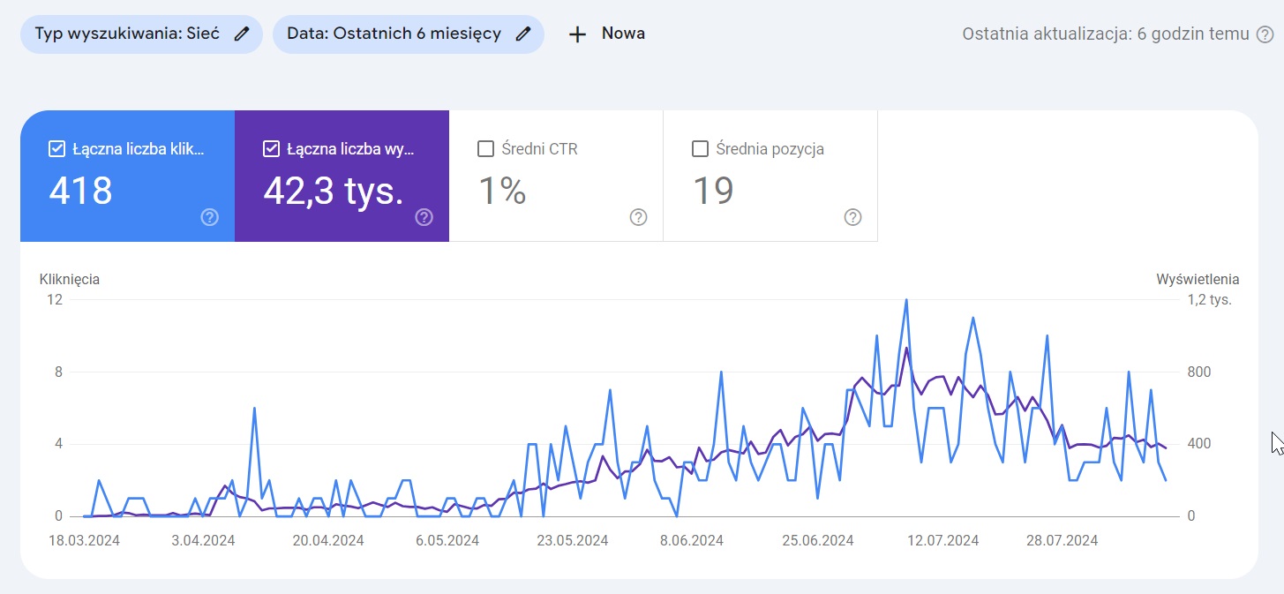Uncheck the total clicks checkbox
1284x594 pixels.
click(56, 149)
